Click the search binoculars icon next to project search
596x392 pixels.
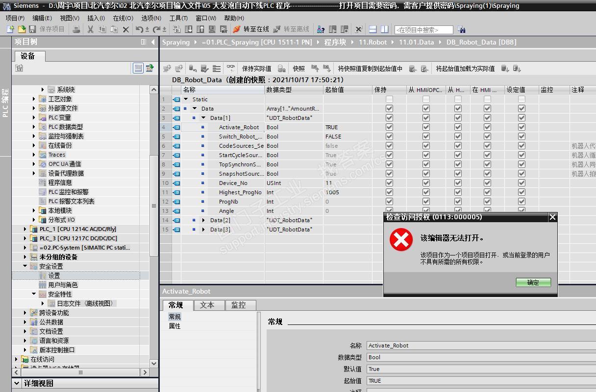click(x=461, y=29)
